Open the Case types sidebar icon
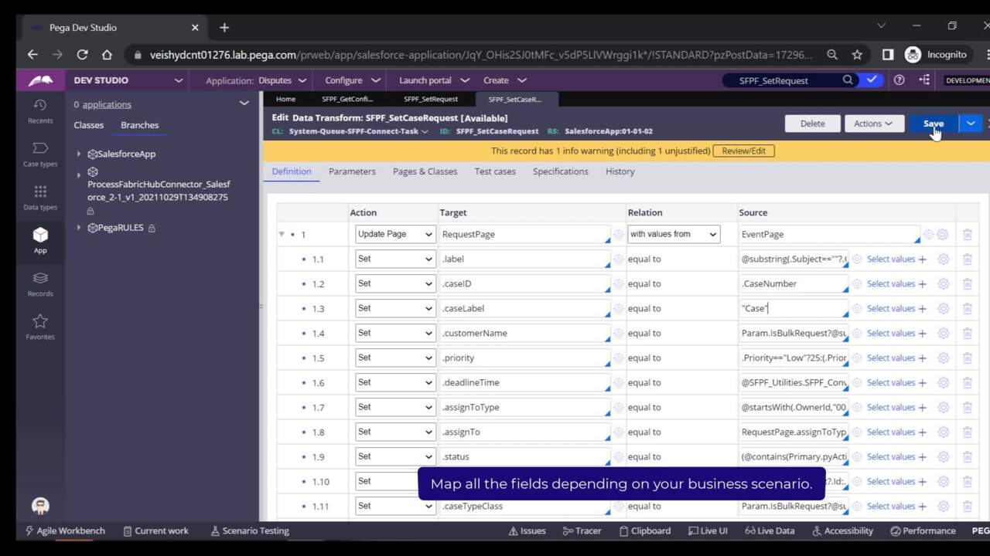Viewport: 990px width, 556px height. 40,154
